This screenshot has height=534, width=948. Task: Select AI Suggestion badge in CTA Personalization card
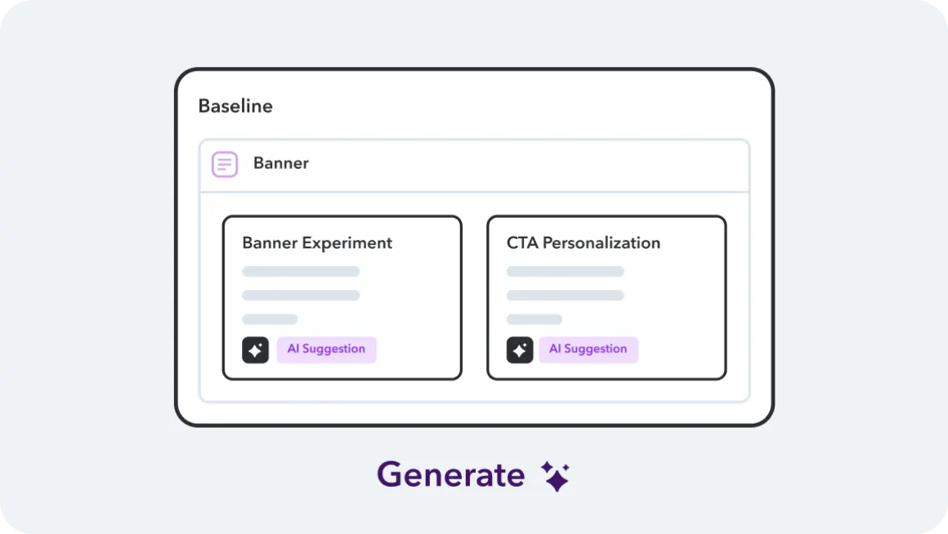point(588,349)
